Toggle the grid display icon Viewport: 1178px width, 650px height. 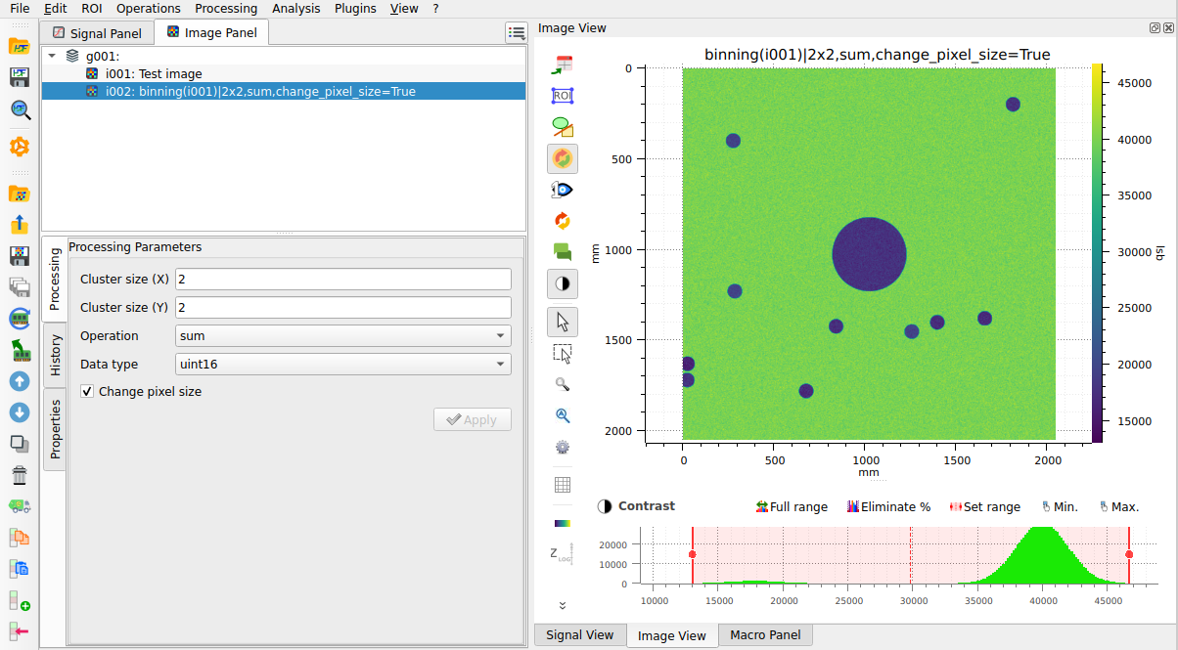tap(562, 484)
